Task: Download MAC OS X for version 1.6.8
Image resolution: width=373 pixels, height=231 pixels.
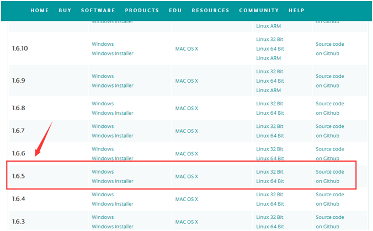Action: pos(186,109)
